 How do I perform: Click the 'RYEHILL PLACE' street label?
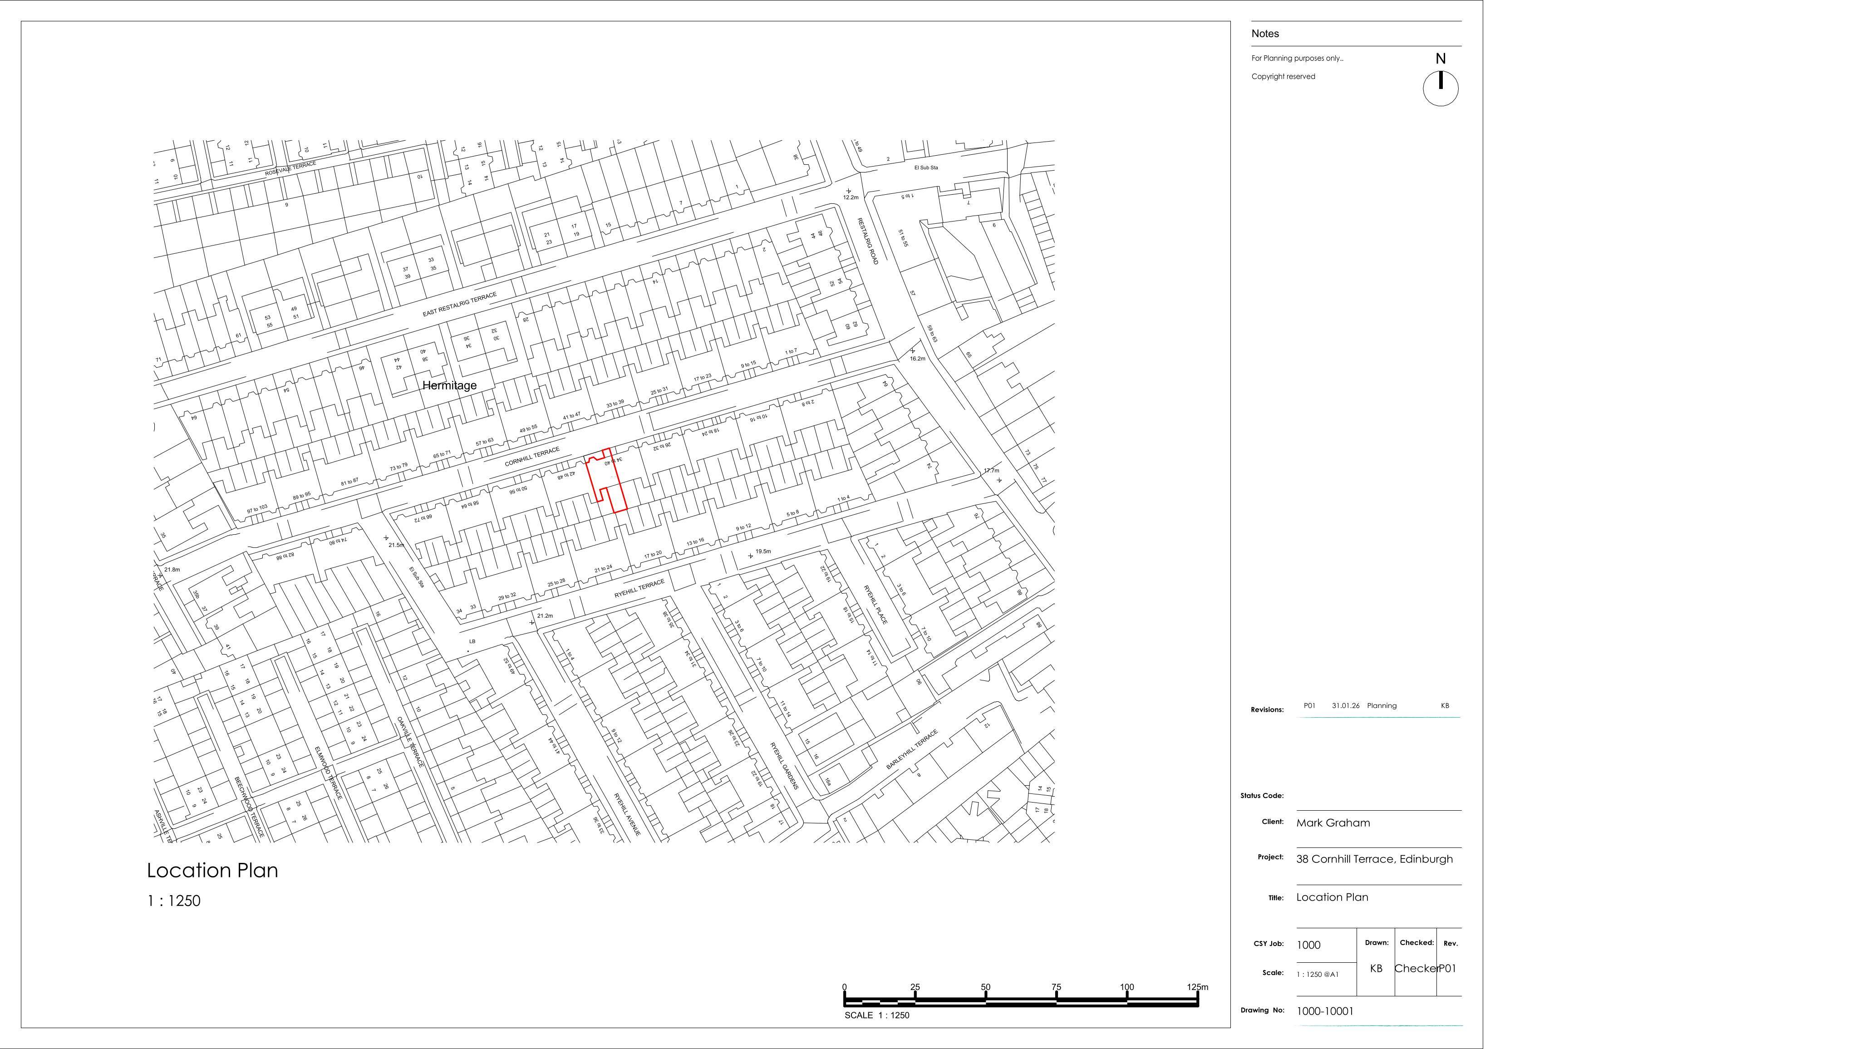[x=876, y=605]
